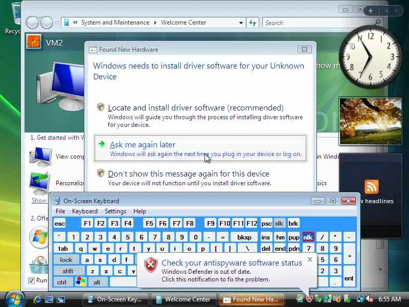Toggle the slk scroll lock key
Screen dimensions: 409x307
tap(279, 224)
